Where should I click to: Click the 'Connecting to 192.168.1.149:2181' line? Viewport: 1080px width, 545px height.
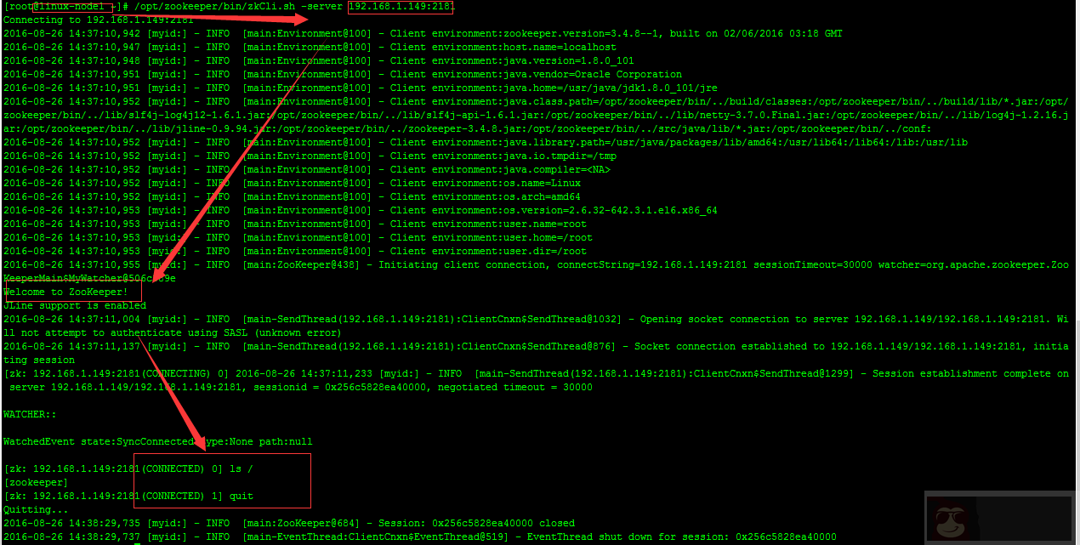click(99, 20)
